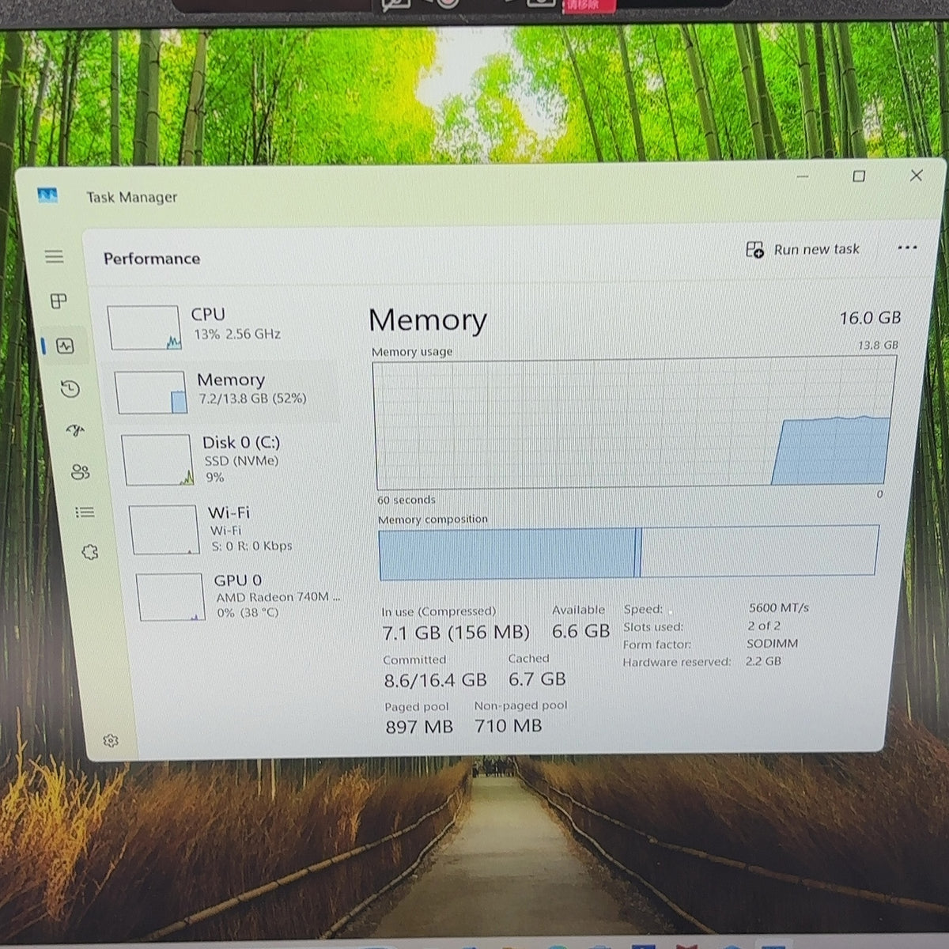949x949 pixels.
Task: Open Task Manager settings gear
Action: click(x=111, y=740)
